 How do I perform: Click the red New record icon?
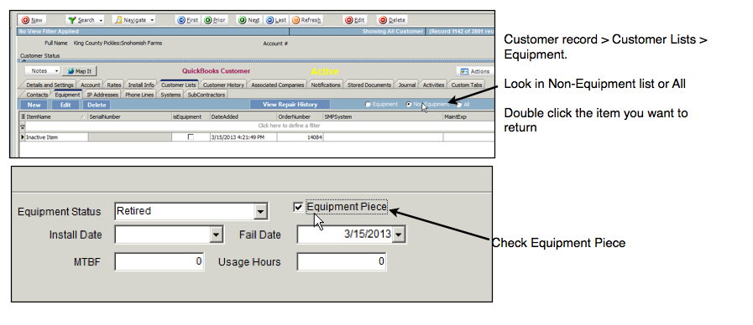click(25, 20)
